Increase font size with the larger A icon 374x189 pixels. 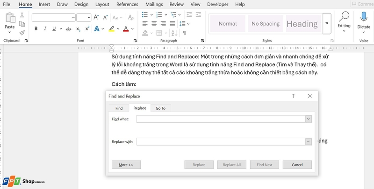pyautogui.click(x=96, y=17)
